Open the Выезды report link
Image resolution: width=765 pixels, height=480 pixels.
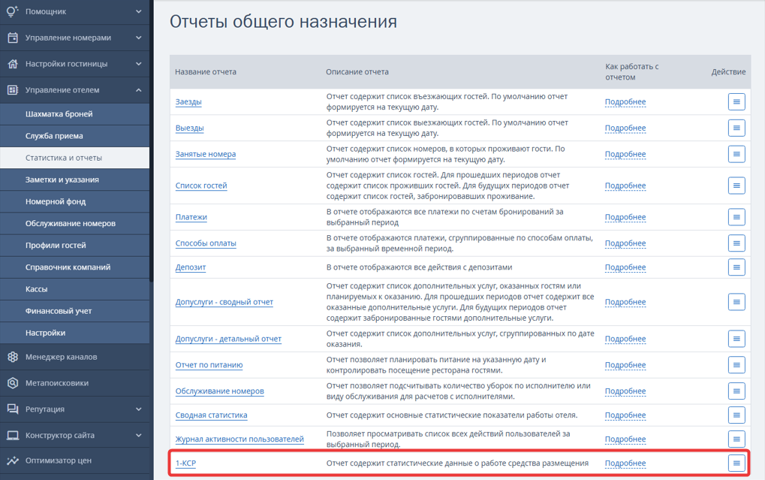tap(189, 128)
